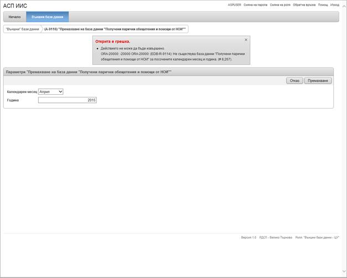Viewport: 347px width, 278px height.
Task: Click the РДСП - Велико Търново footer text
Action: point(276,237)
